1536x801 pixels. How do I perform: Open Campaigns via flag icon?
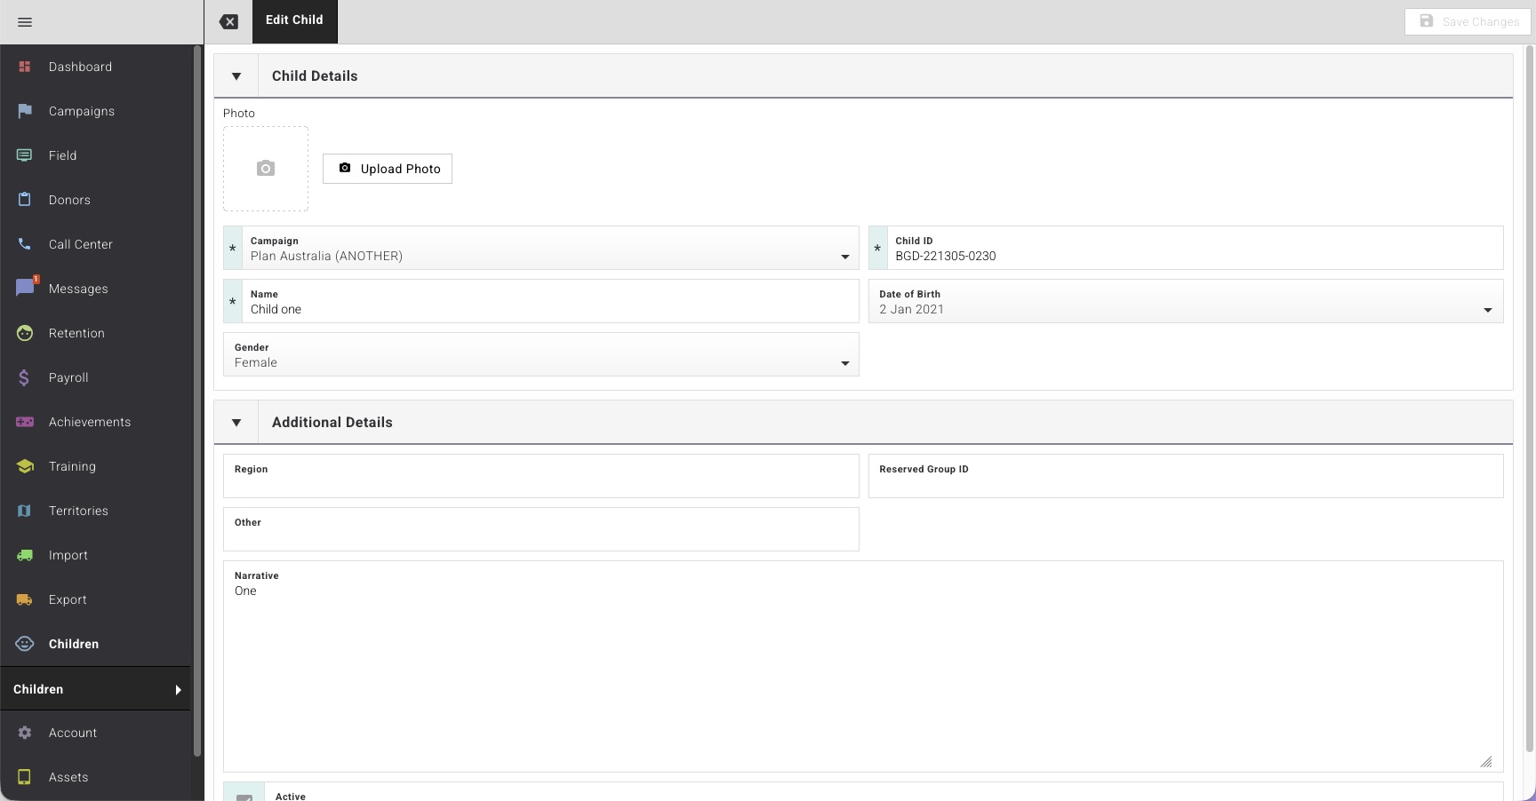coord(25,111)
